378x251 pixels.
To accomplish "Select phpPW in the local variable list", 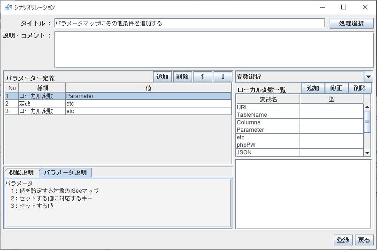I will tap(268, 145).
